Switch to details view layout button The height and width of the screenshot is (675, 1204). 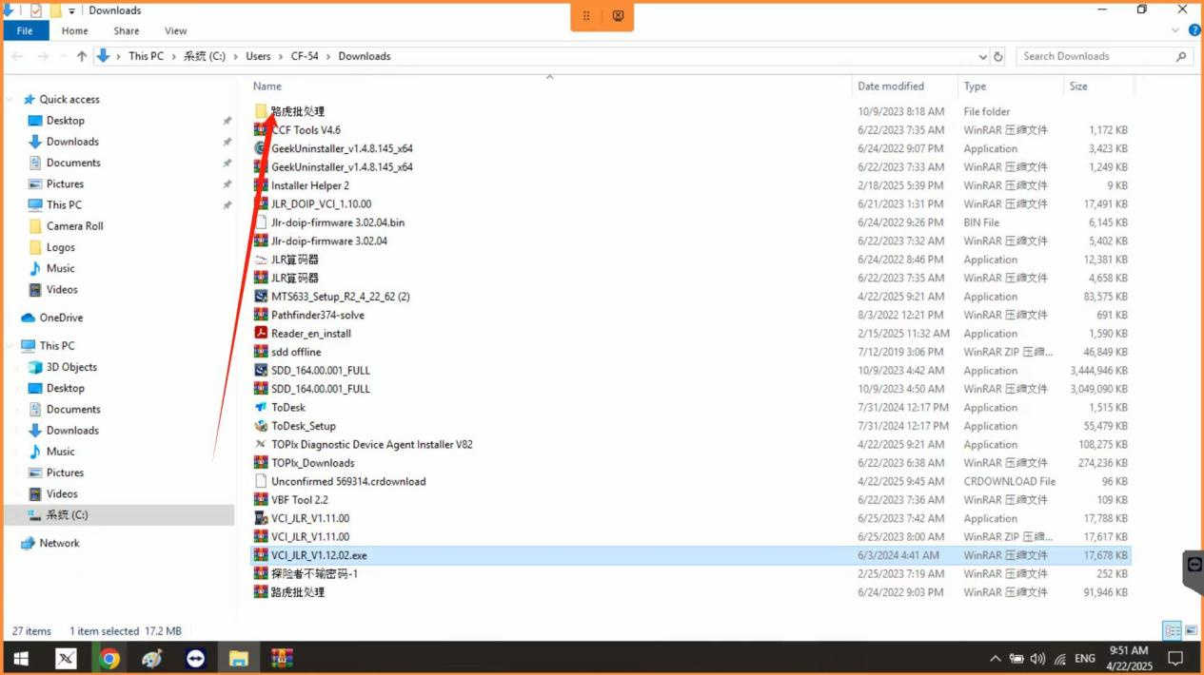[1173, 630]
